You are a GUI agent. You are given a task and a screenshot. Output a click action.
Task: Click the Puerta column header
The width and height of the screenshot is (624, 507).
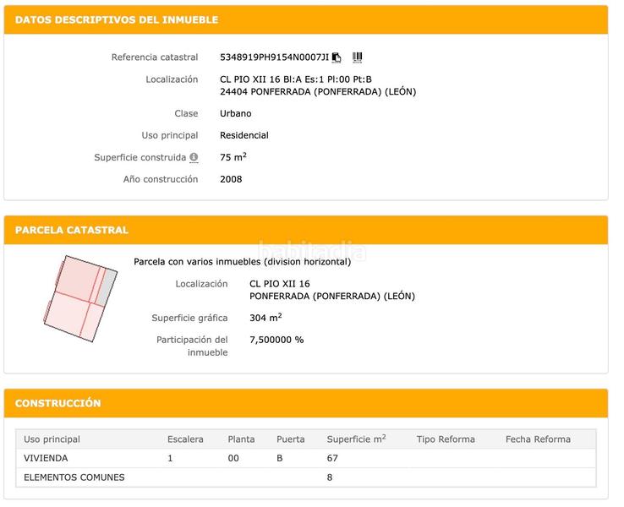point(291,439)
